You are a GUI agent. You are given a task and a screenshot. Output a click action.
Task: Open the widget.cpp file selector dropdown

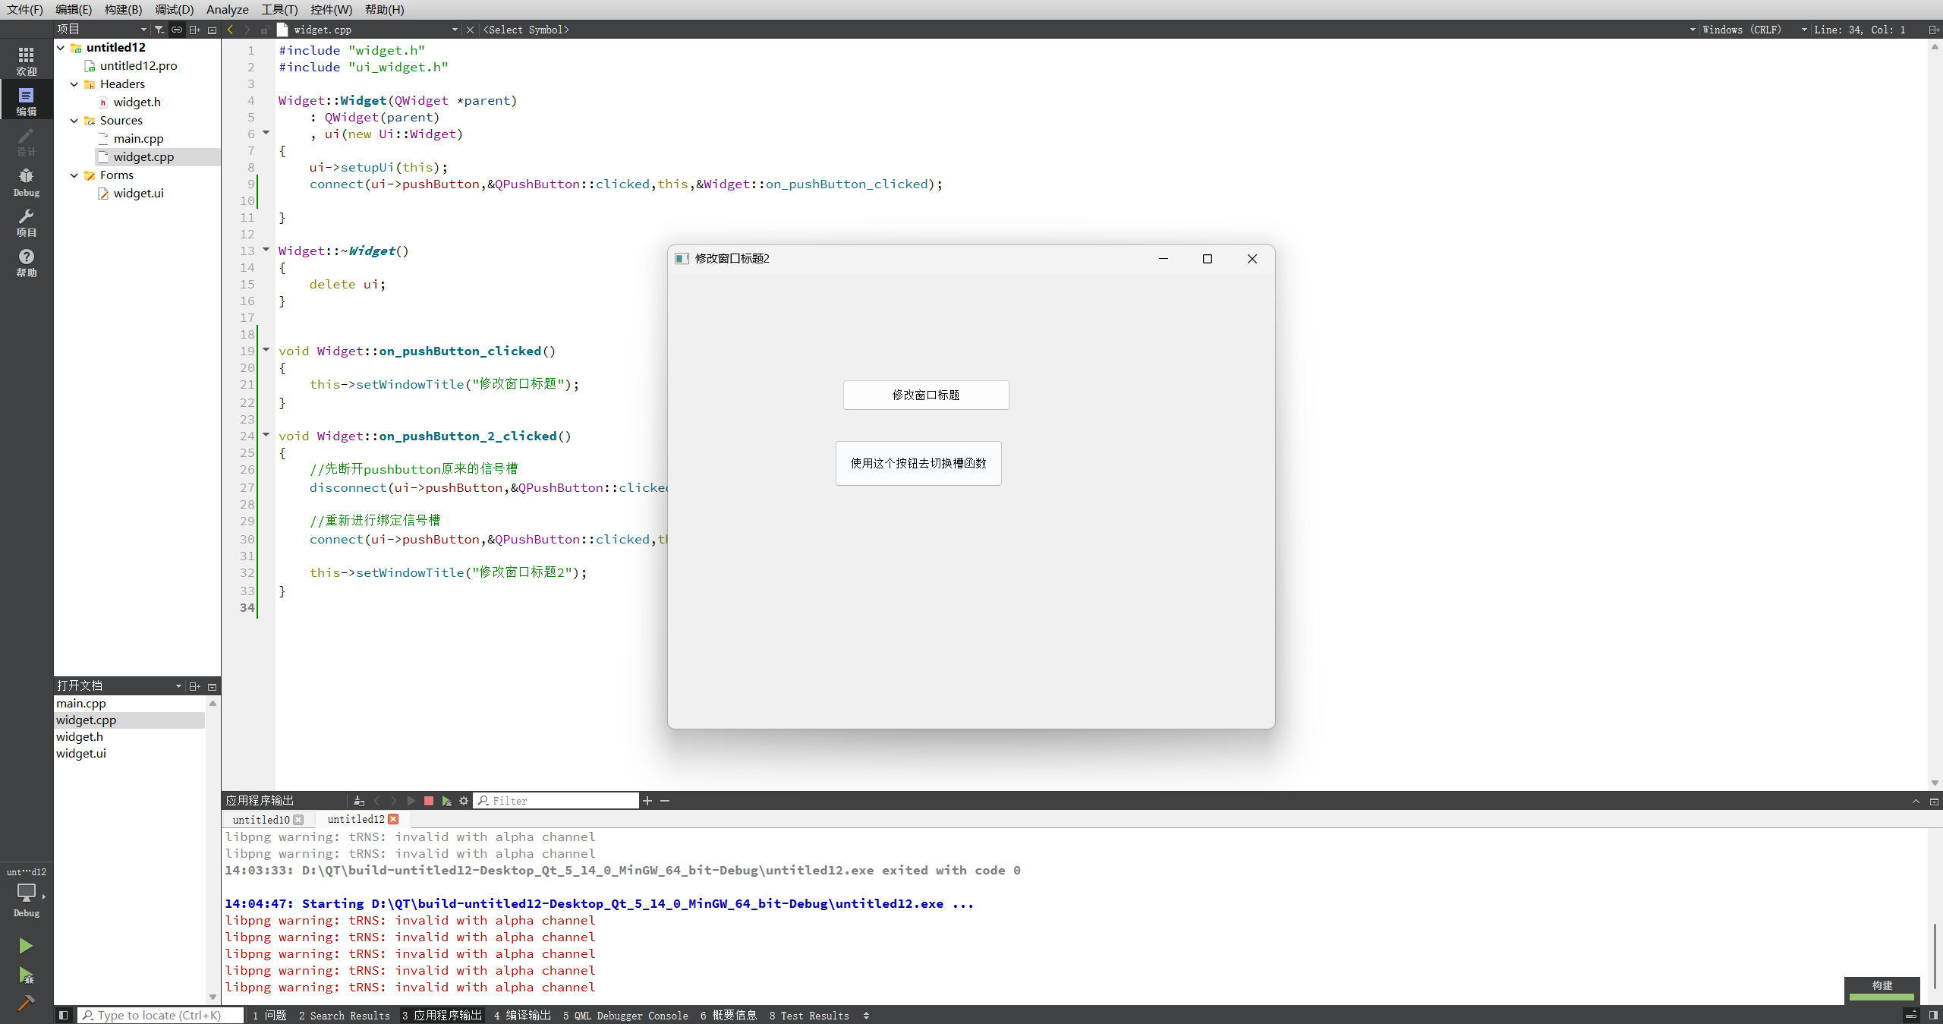tap(455, 30)
